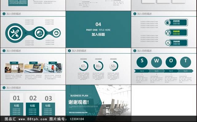Open the laptop photo
The width and height of the screenshot is (197, 122).
34,68
